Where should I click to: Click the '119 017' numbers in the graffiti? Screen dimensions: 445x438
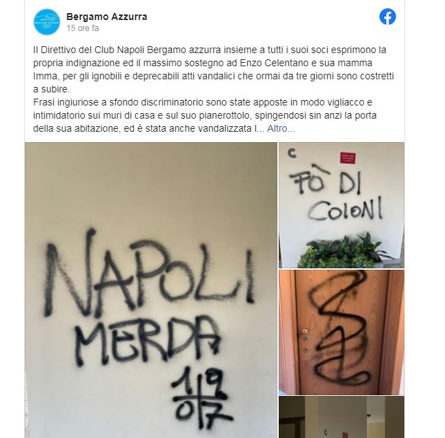[x=202, y=398]
